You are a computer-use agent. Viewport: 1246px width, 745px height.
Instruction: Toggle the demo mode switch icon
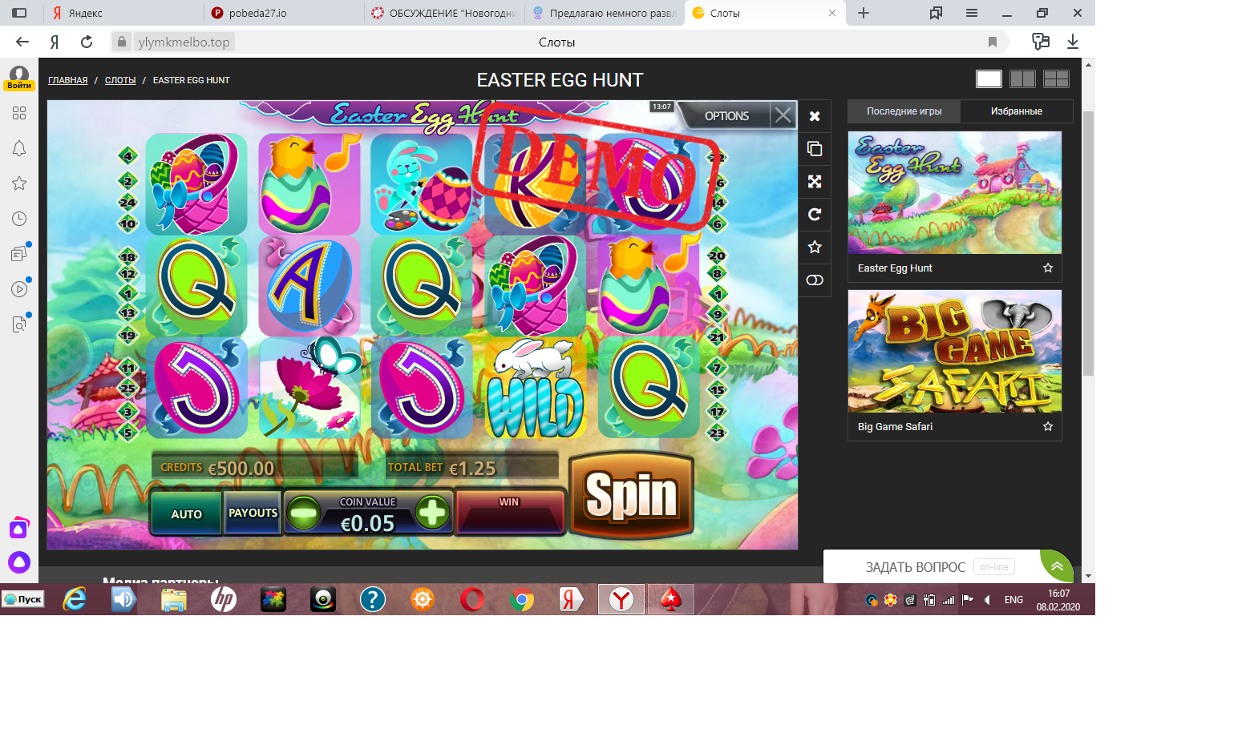(815, 280)
